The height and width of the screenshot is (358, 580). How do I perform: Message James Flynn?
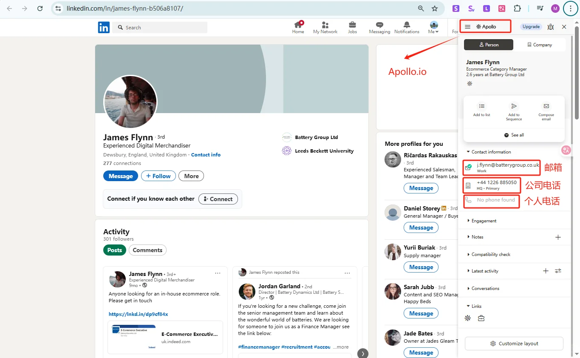click(x=121, y=176)
